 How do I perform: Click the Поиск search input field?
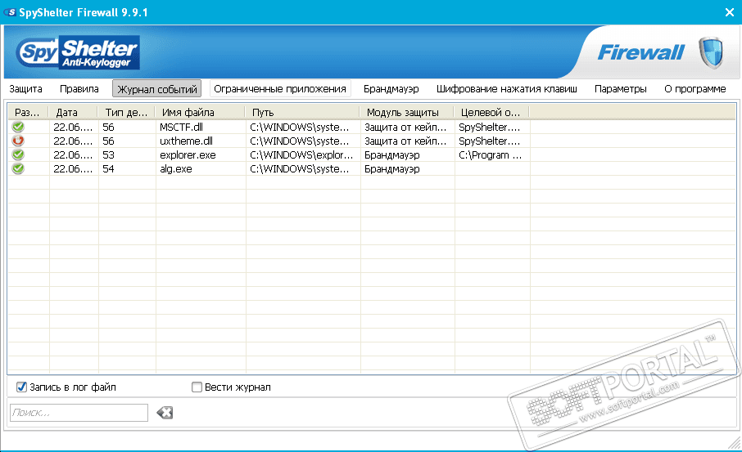(79, 413)
